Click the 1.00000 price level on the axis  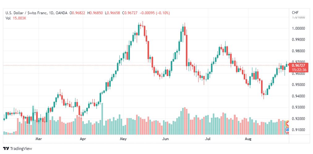(298, 28)
